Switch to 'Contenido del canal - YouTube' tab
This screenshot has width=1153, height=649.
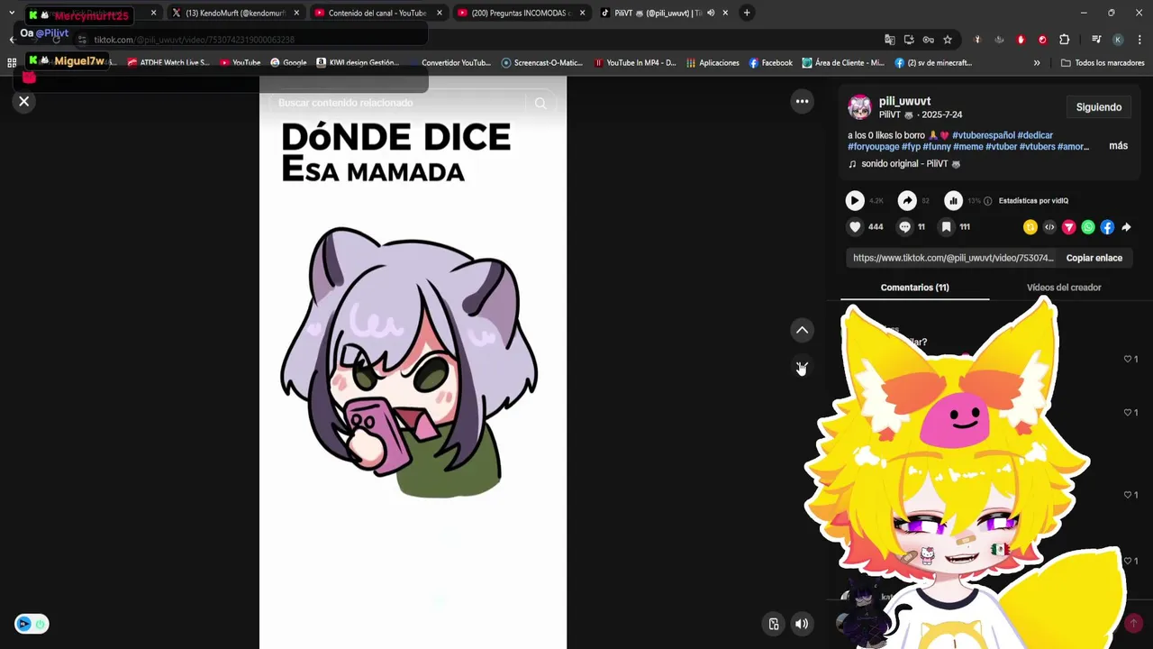(x=377, y=14)
